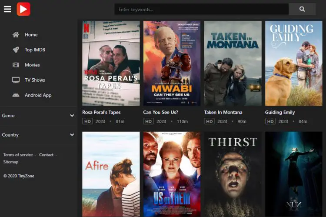This screenshot has height=217, width=326.
Task: Open the Can You See Us? title link
Action: point(160,112)
